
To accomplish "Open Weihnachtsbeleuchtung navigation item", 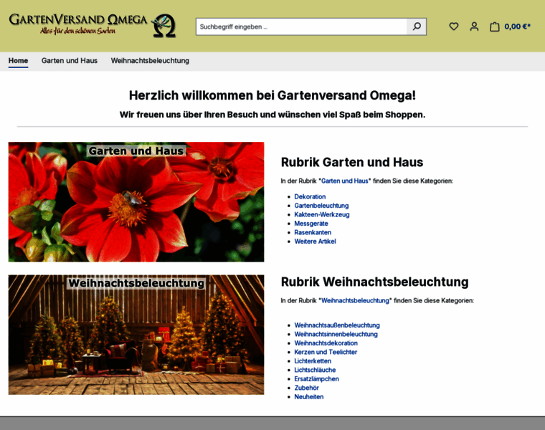I will (x=150, y=61).
